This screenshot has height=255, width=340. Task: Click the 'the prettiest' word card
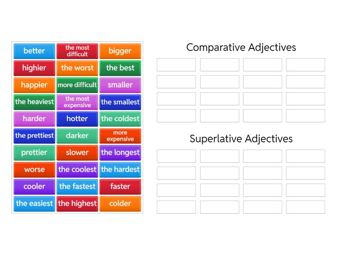pos(34,136)
